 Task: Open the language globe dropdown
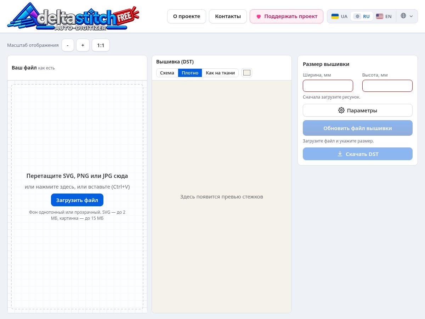tap(407, 16)
